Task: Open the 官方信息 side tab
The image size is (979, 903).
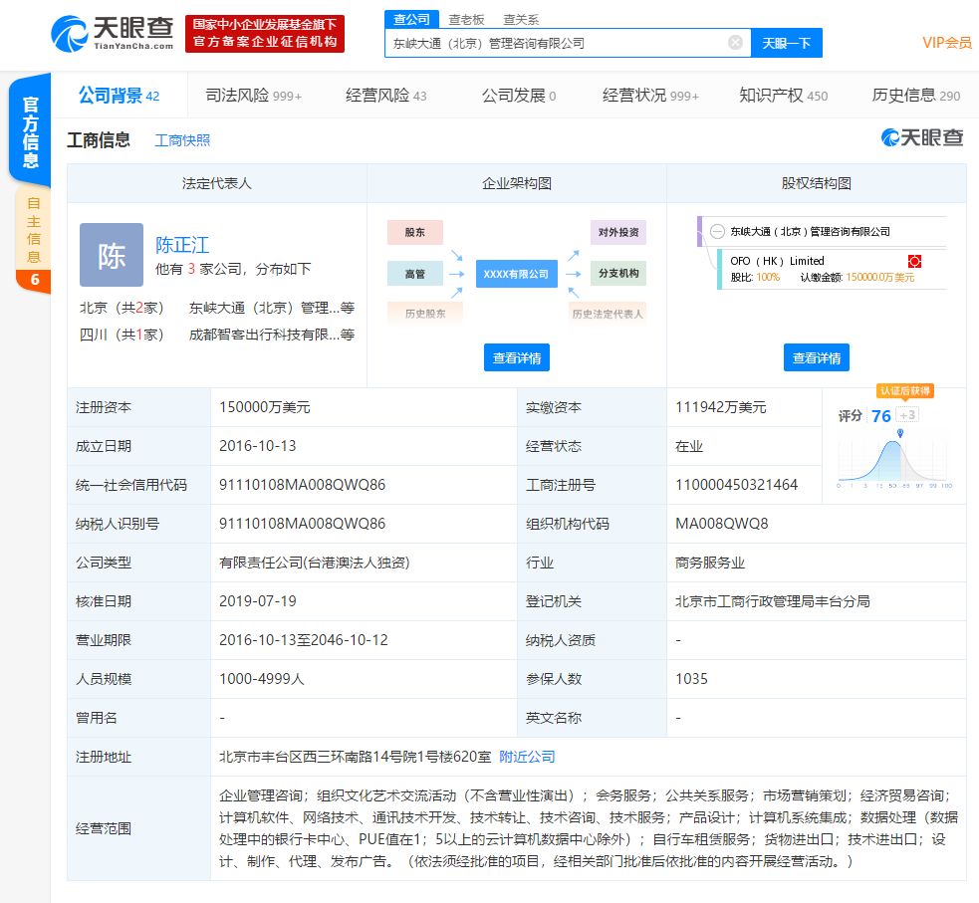Action: point(30,131)
